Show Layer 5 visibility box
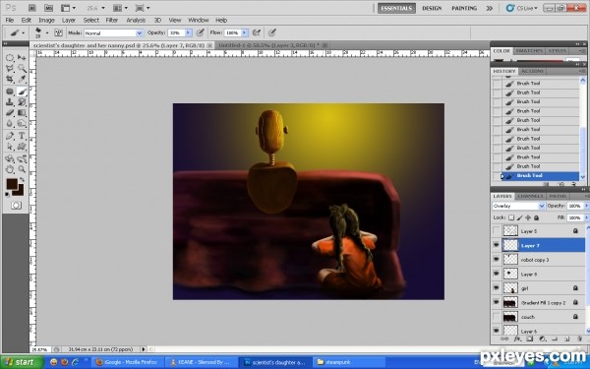 click(497, 231)
